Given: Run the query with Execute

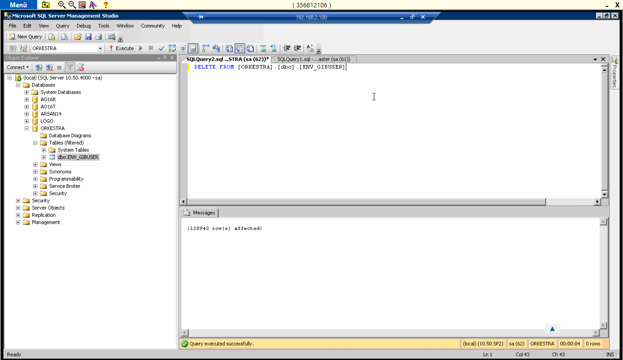Looking at the screenshot, I should [121, 48].
